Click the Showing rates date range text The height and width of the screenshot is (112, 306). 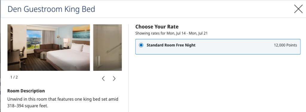(x=171, y=33)
